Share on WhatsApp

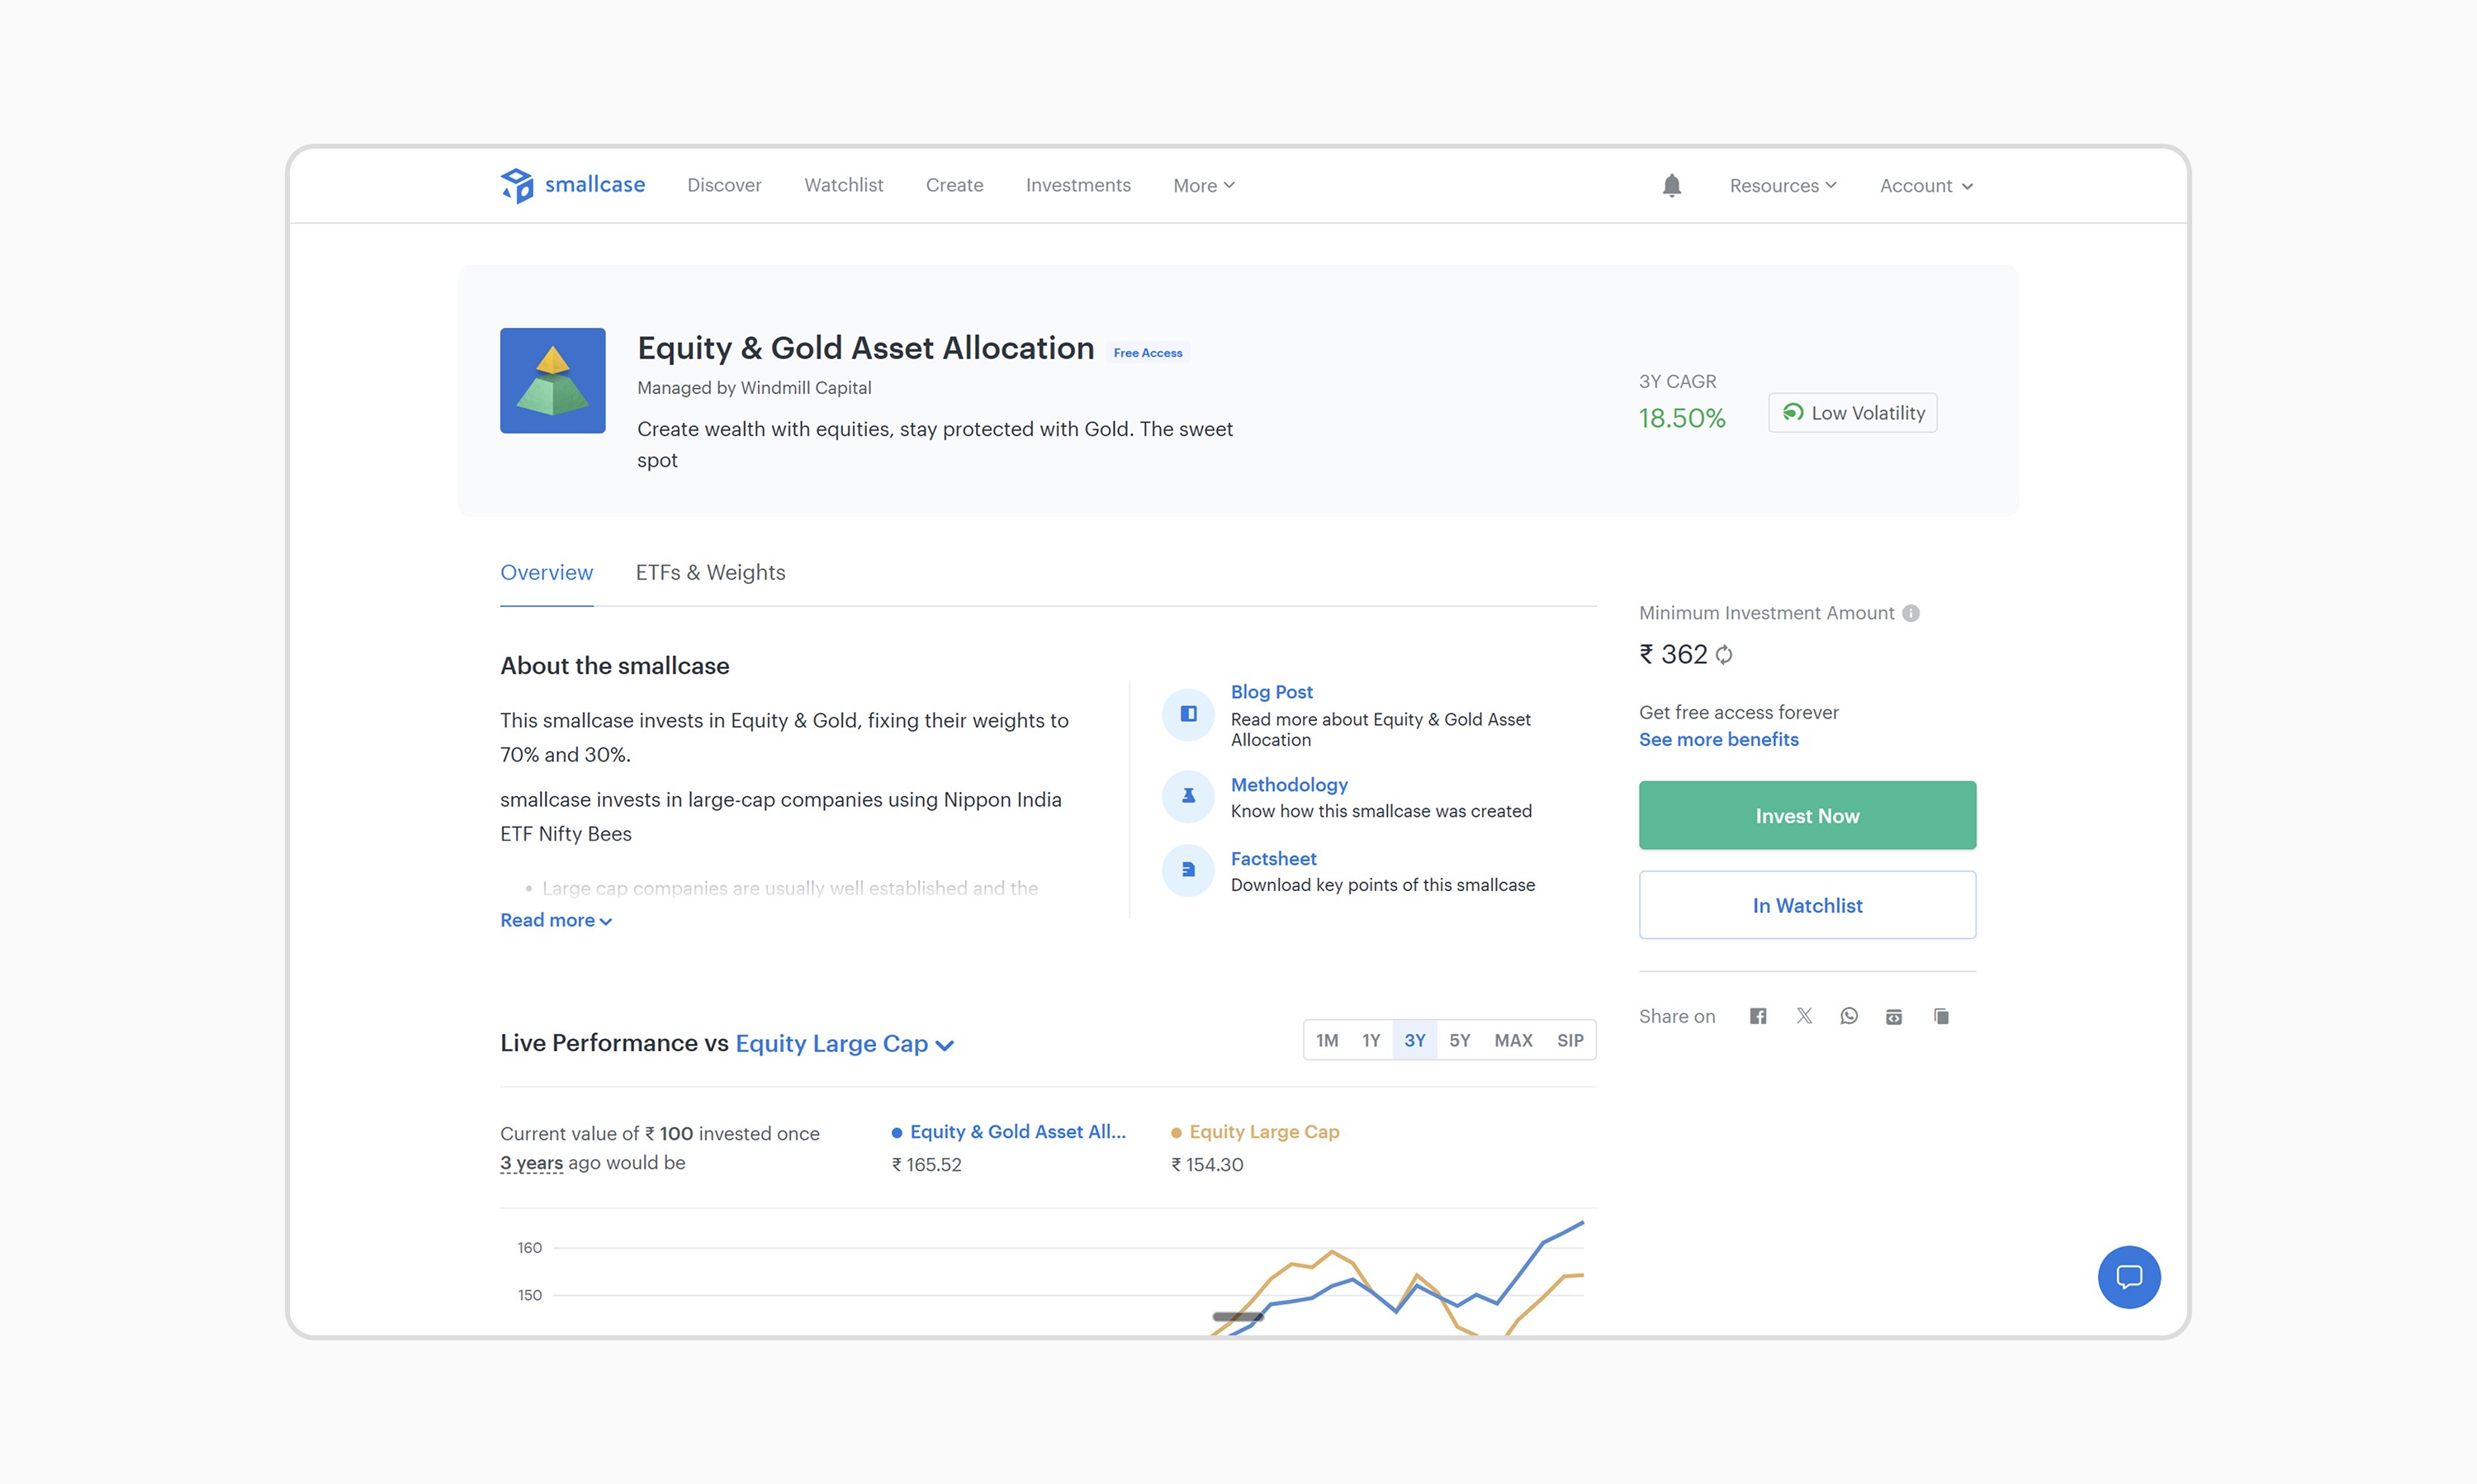coord(1849,1016)
